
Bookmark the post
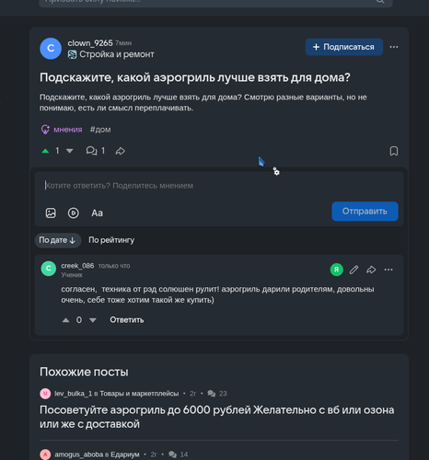pyautogui.click(x=394, y=151)
